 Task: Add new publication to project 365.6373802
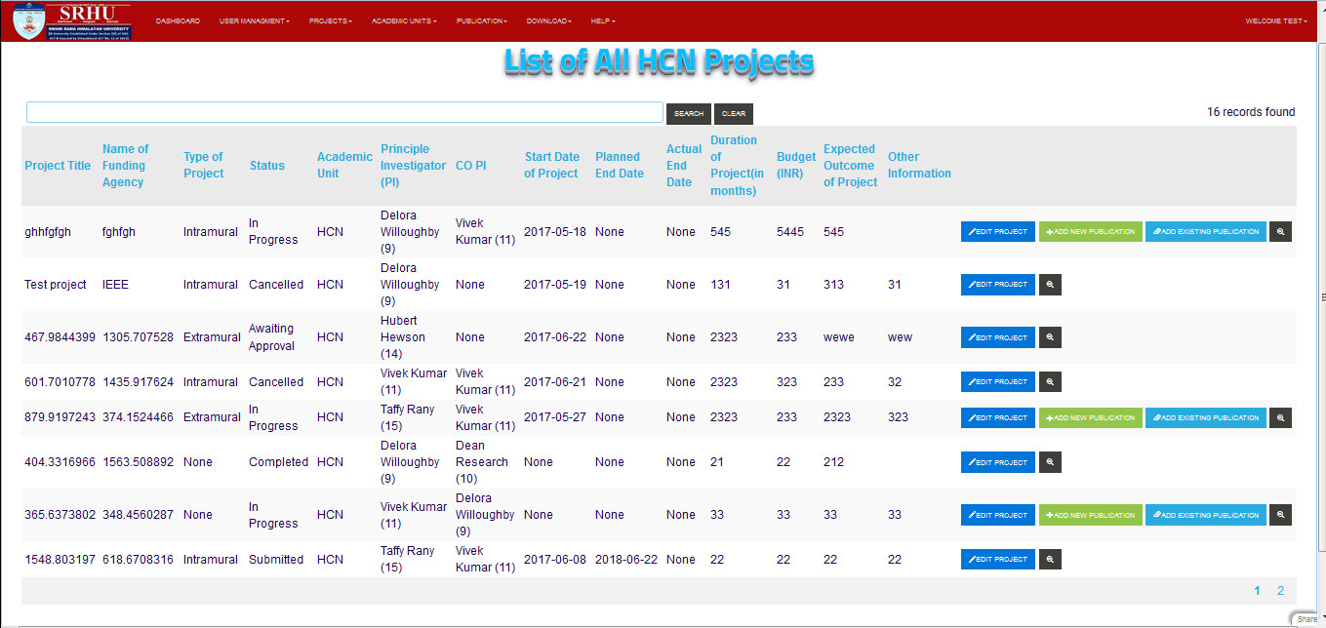(x=1091, y=515)
